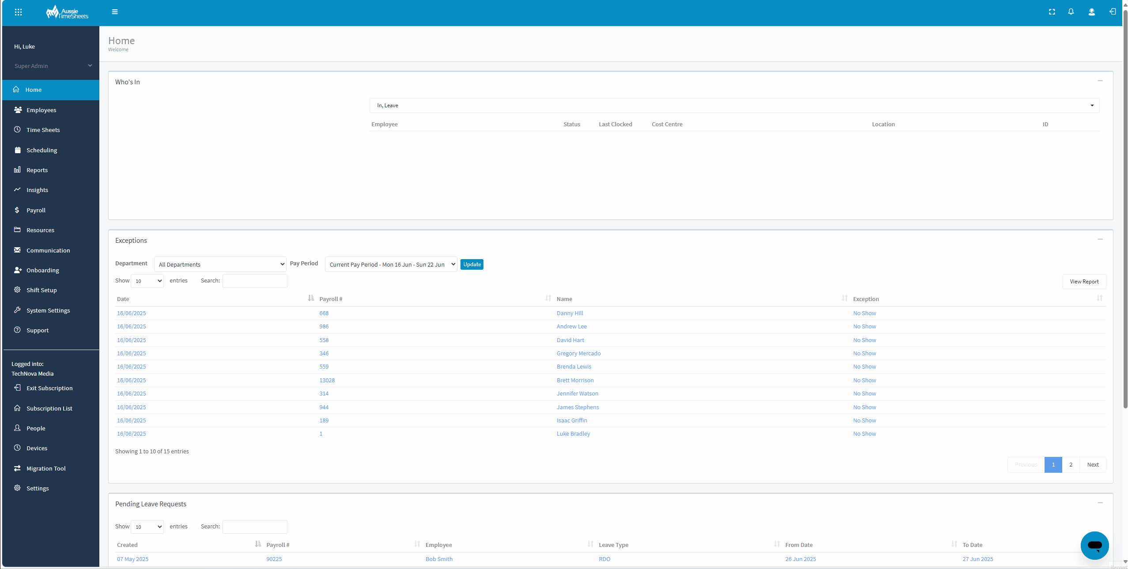Select the Payroll dollar icon in the sidebar

click(x=17, y=210)
